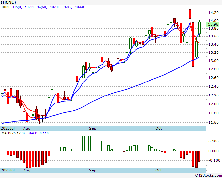Click Sep on the MACD date axis
Image resolution: width=222 pixels, height=178 pixels.
(93, 170)
